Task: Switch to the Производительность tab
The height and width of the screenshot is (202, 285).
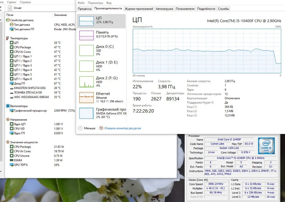Action: [x=108, y=8]
